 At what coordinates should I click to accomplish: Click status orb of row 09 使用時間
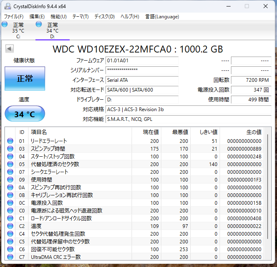coord(10,179)
